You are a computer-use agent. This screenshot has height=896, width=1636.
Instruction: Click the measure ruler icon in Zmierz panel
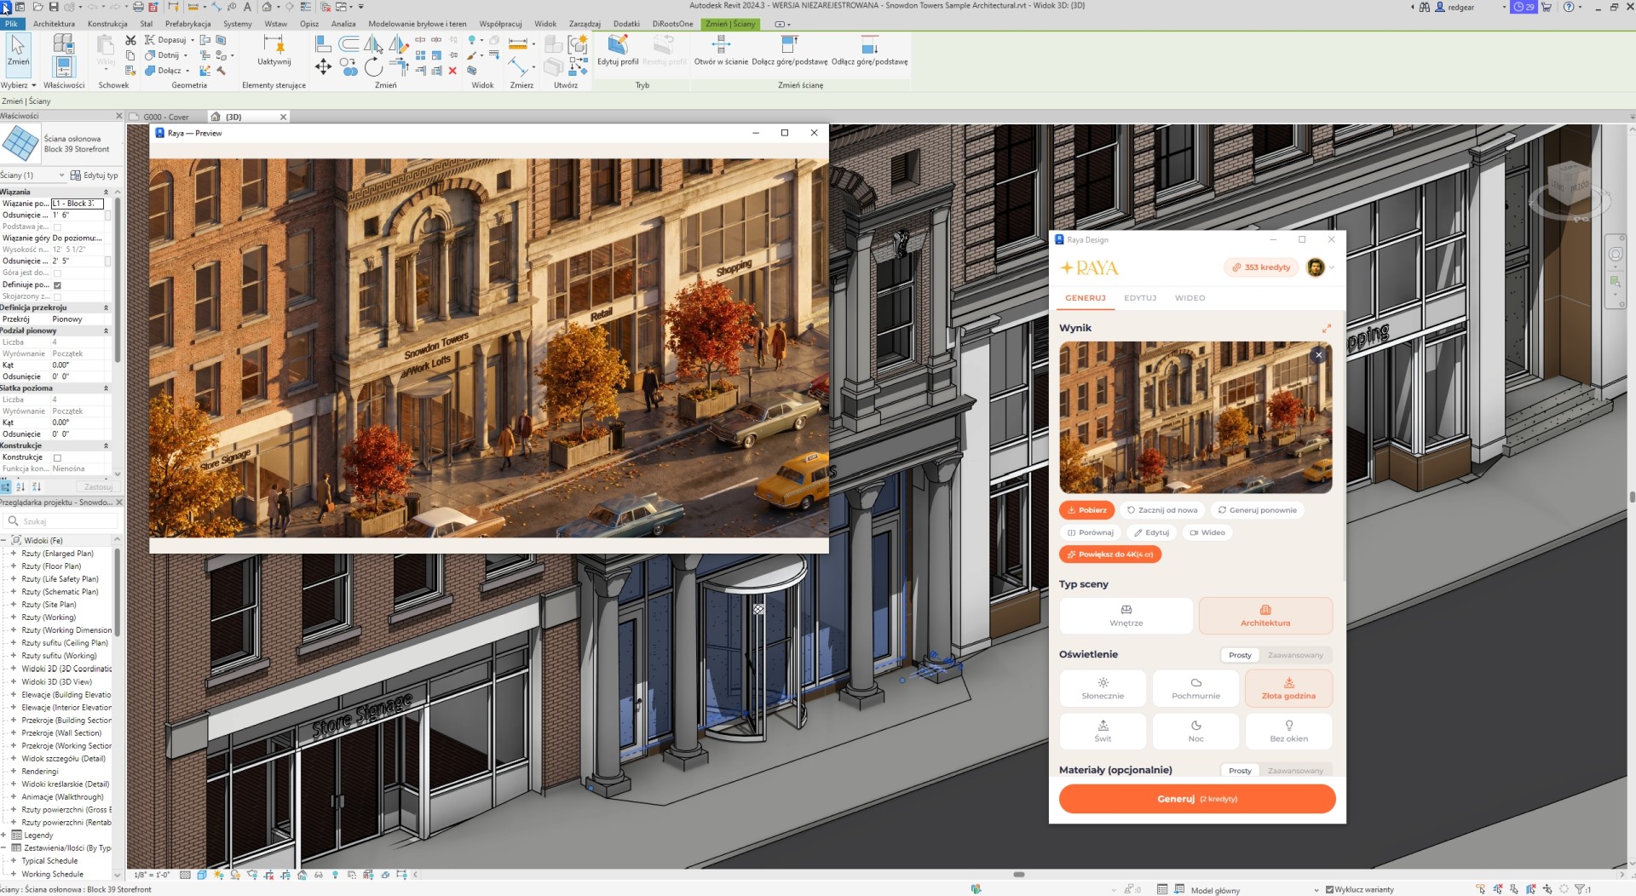(x=517, y=43)
